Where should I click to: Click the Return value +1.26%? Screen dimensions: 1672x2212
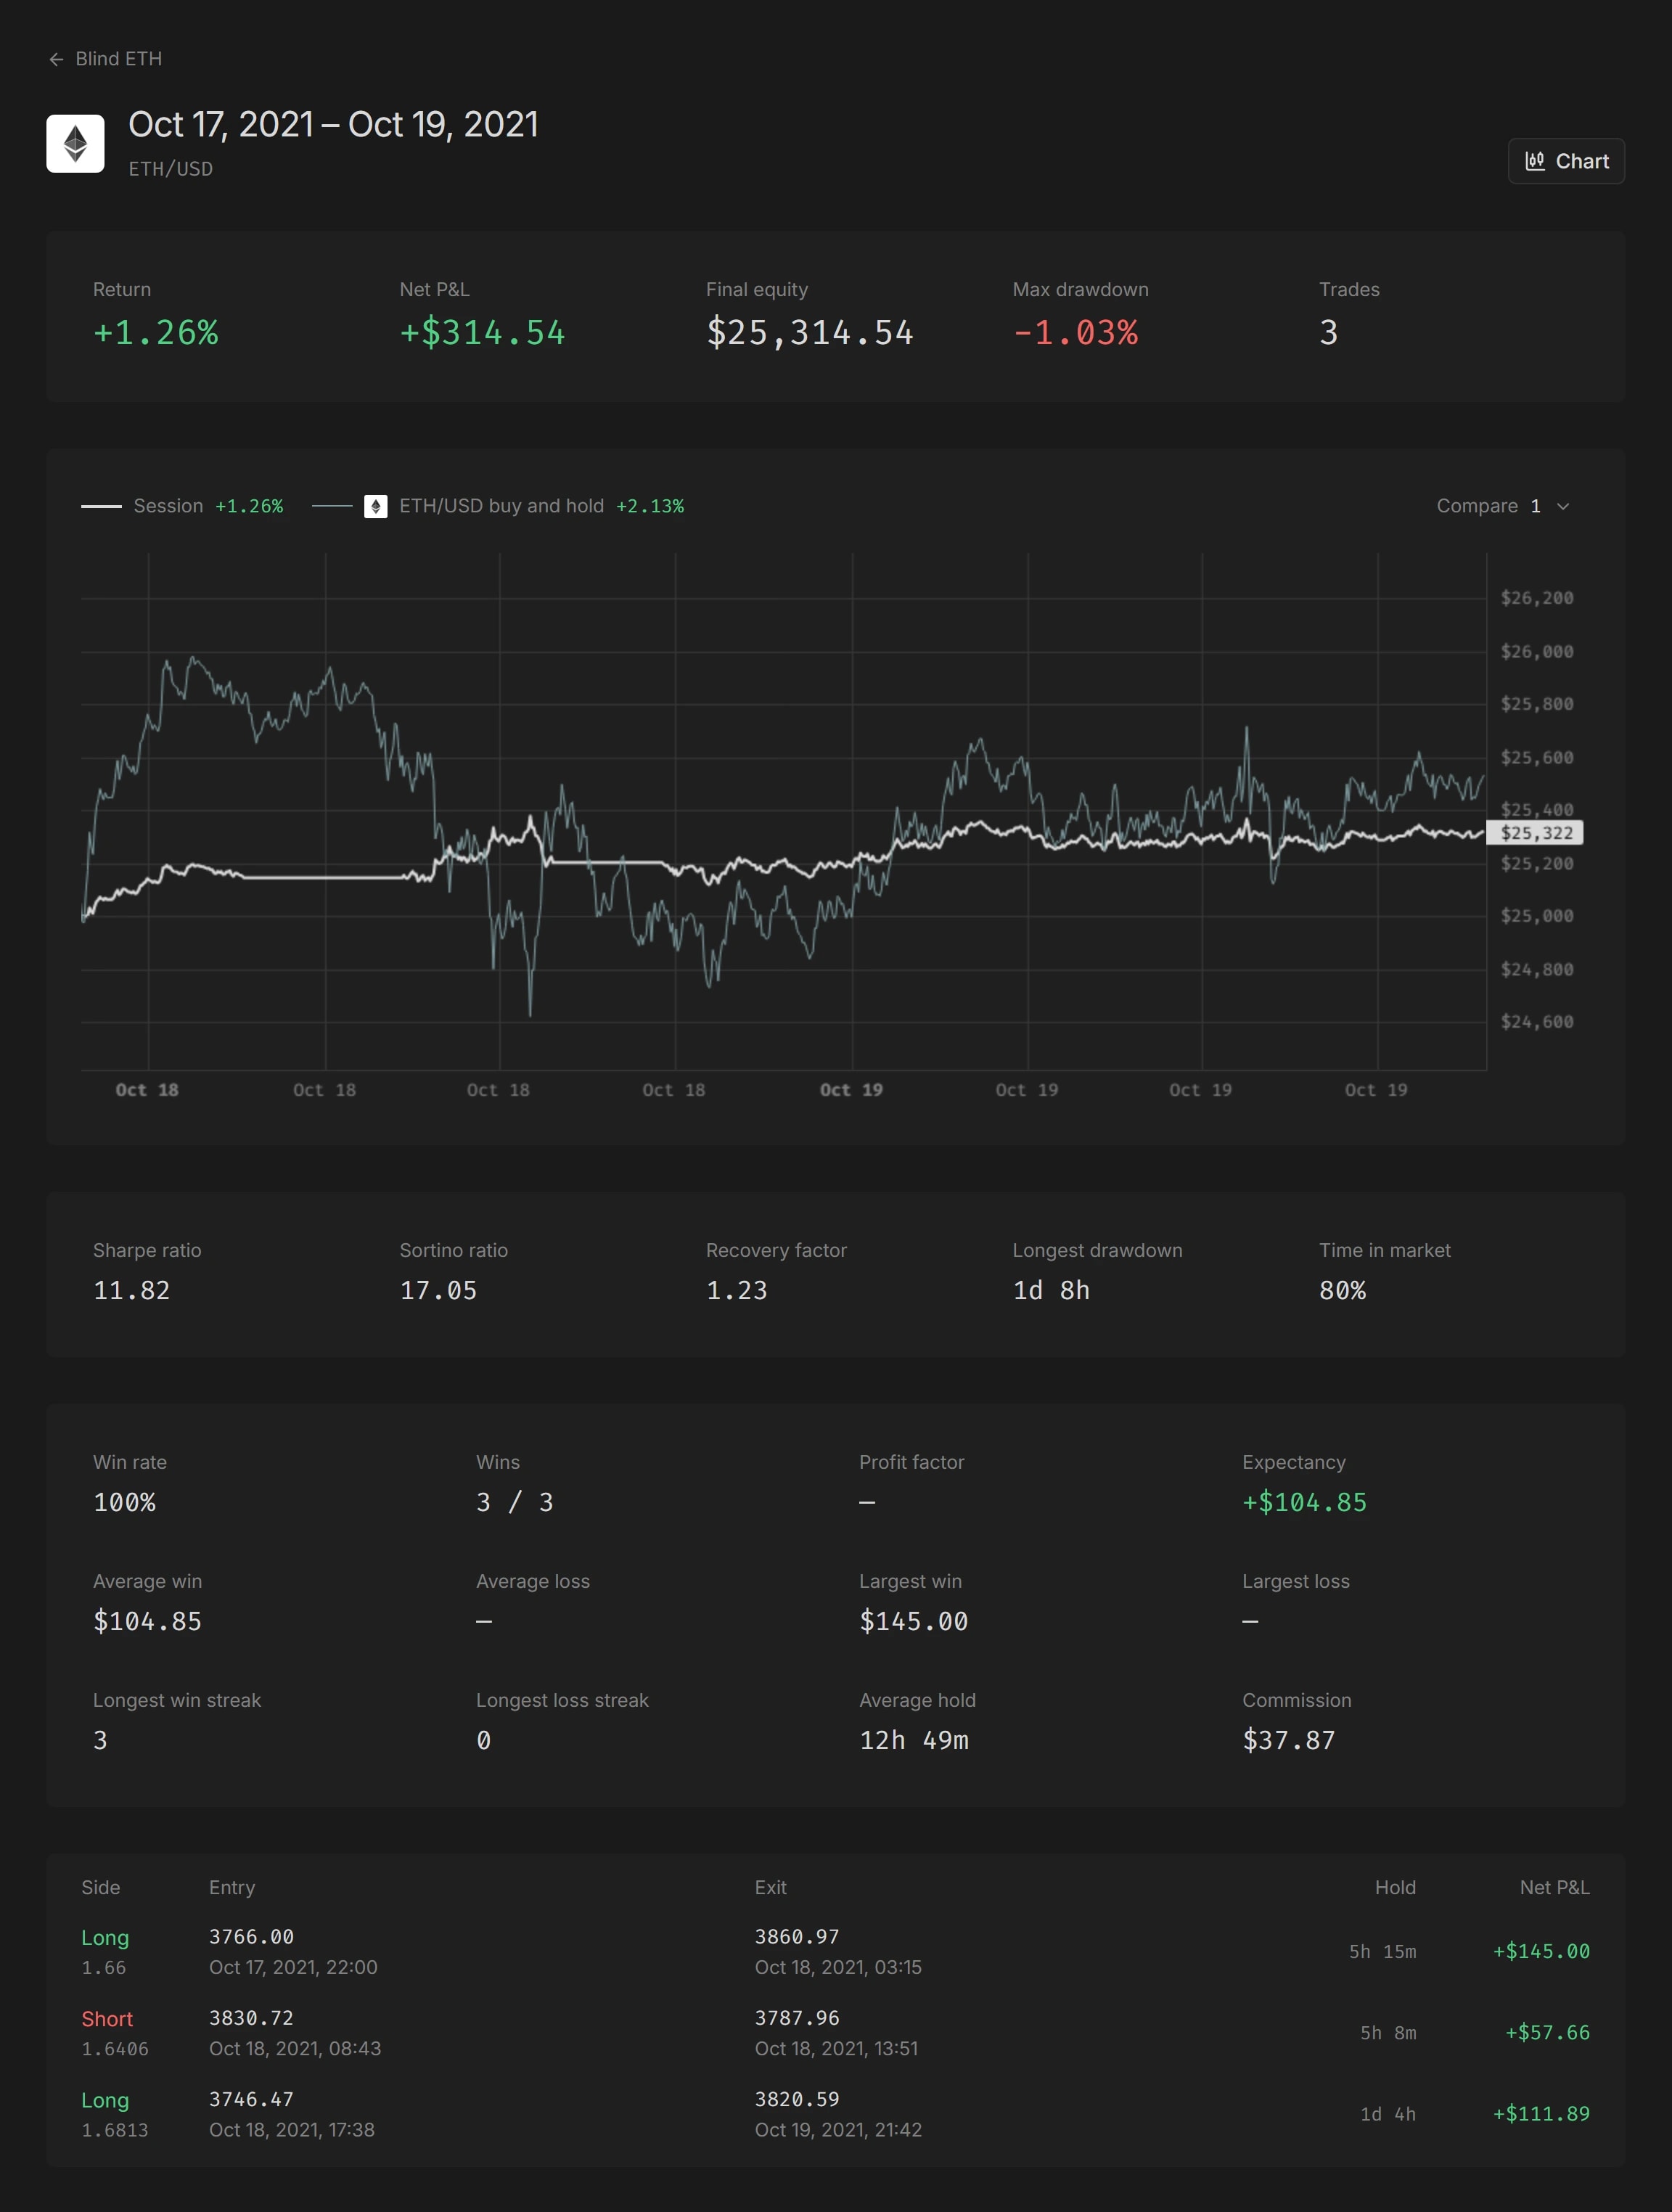pyautogui.click(x=156, y=333)
